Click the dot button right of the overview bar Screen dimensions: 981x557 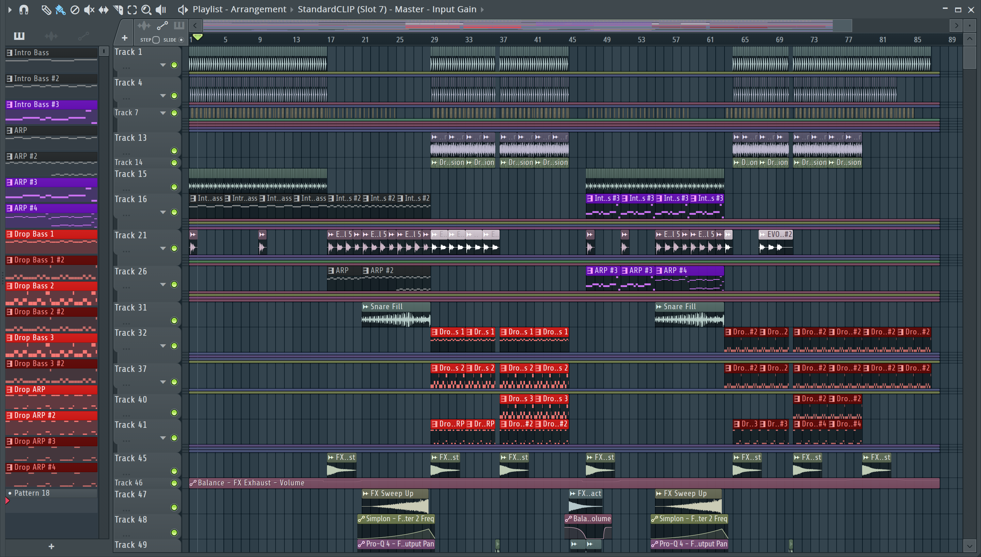[969, 26]
